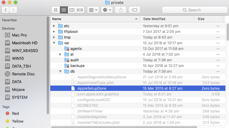This screenshot has height=128, width=229.
Task: Select the restricted backups folder icon
Action: 67,66
